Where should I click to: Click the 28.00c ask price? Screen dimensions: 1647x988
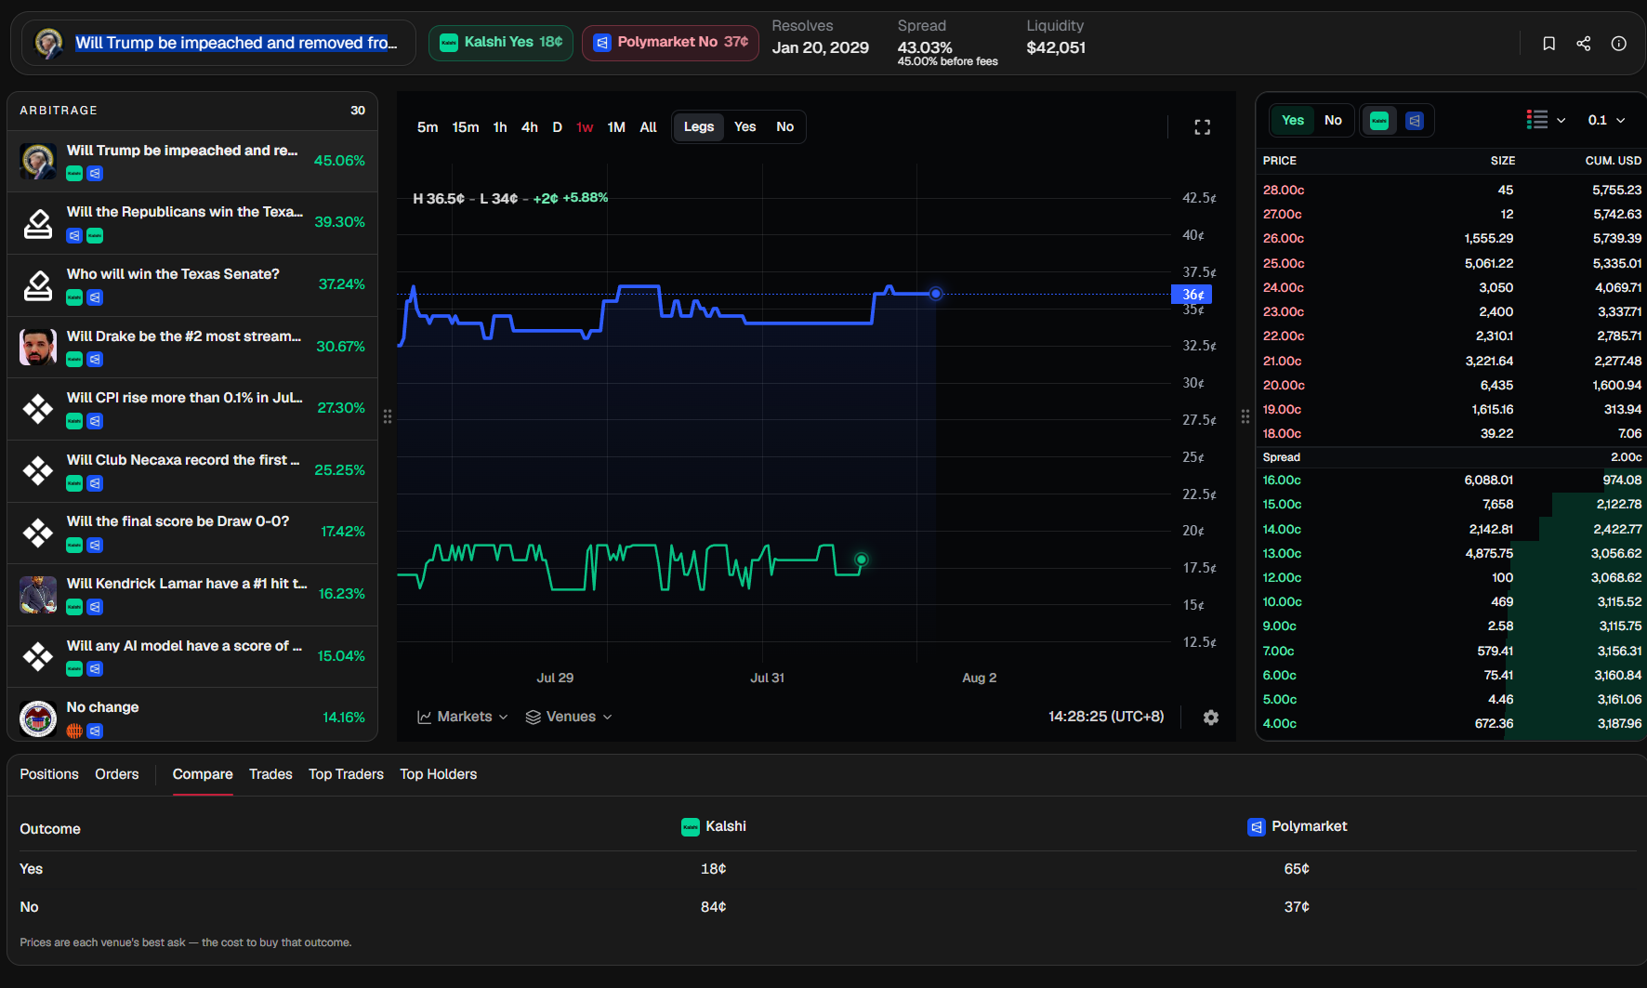(1284, 191)
